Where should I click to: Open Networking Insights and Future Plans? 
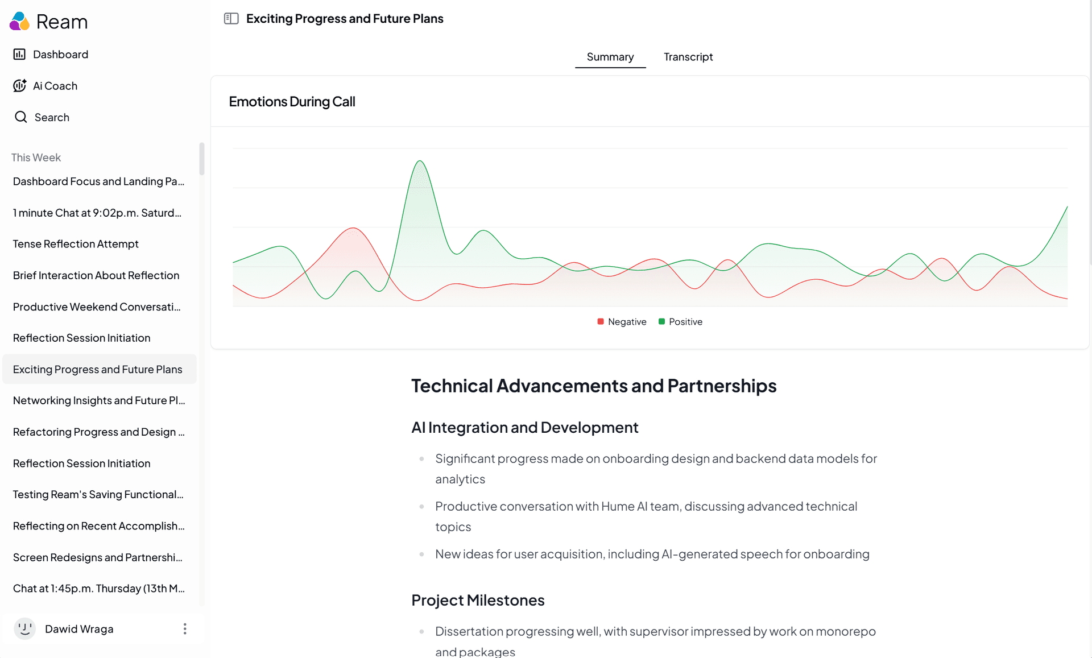pos(99,401)
